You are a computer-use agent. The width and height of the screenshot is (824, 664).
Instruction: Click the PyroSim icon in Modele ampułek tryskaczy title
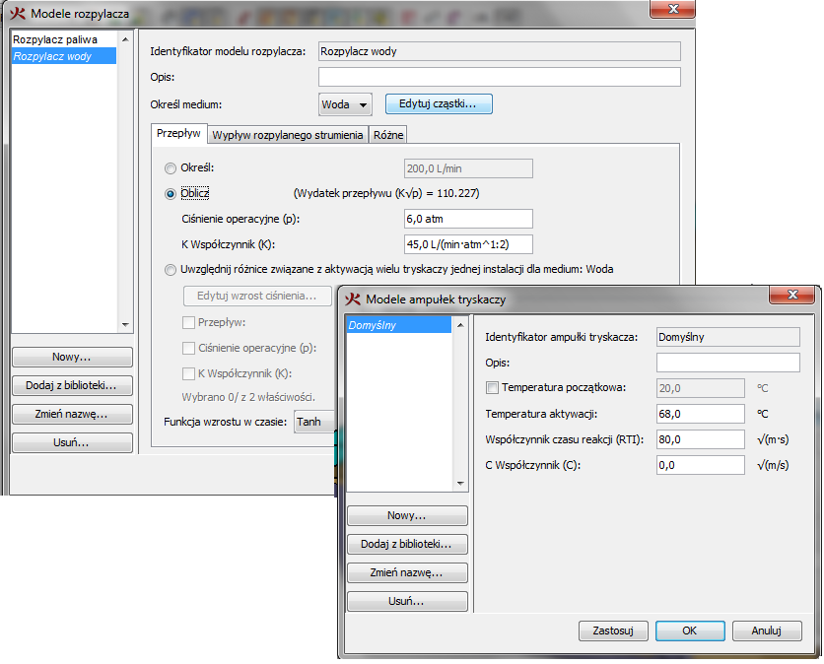click(x=353, y=299)
